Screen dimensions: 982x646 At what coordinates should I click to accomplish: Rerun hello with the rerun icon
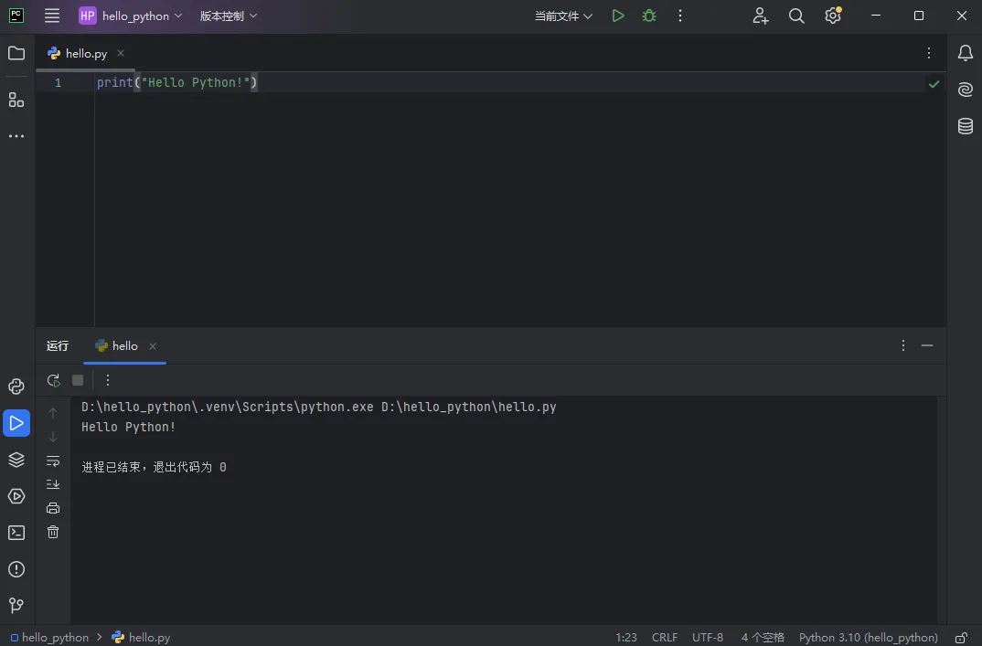(54, 380)
